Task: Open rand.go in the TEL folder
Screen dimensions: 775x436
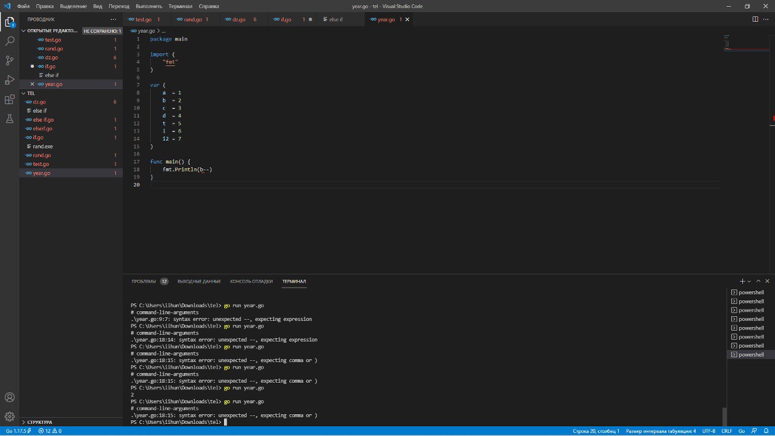Action: (x=42, y=155)
